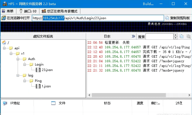Select the 23.json file icon
Viewport: 192px width, 115px height.
38,70
